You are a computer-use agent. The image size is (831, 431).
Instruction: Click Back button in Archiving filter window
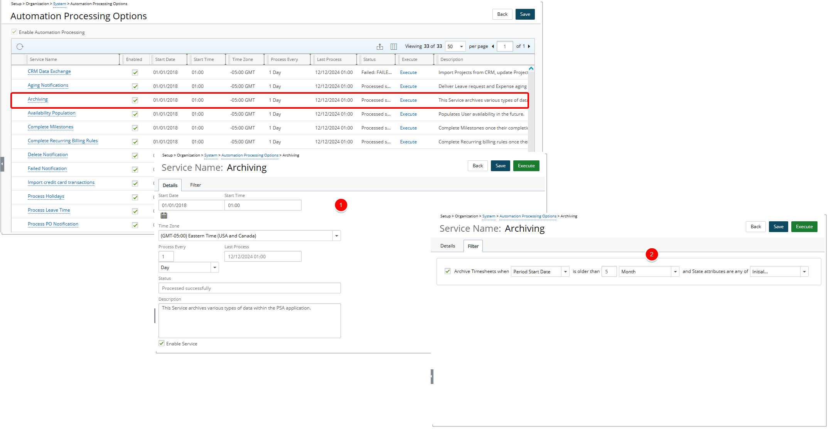(756, 227)
